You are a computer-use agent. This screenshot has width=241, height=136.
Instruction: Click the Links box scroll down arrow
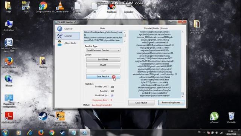coord(125,42)
